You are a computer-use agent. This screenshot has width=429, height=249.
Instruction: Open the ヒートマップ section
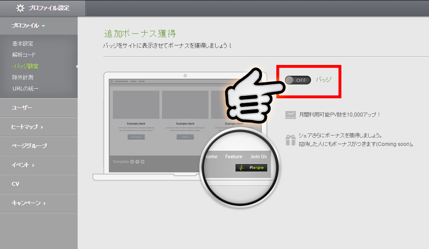[x=39, y=127]
